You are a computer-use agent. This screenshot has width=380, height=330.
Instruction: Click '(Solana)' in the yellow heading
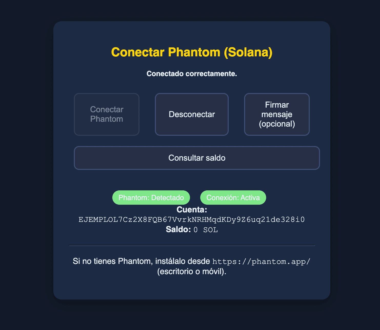pos(248,52)
